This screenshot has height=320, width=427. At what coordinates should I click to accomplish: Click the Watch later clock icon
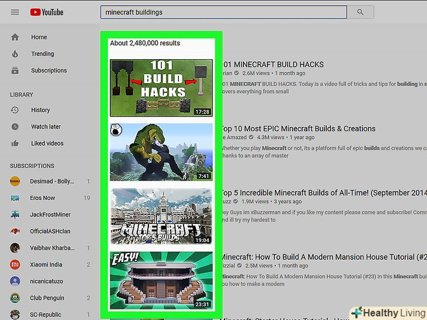15,127
